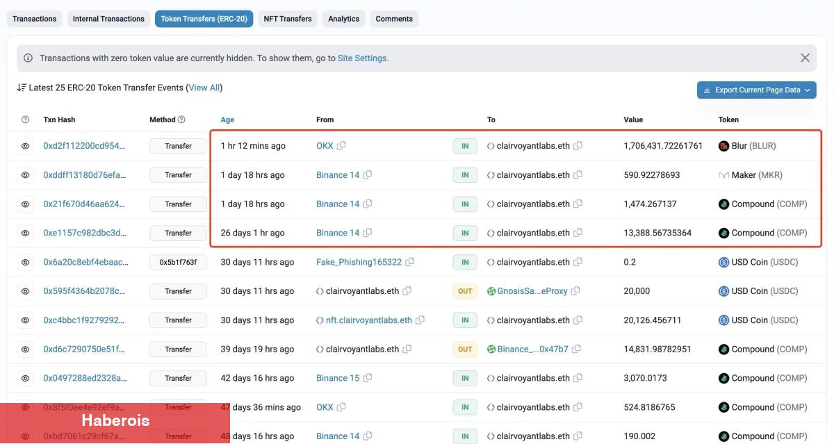Screen dimensions: 834x444
Task: Open transaction hash 0xd2f112200cd954
Action: pyautogui.click(x=85, y=146)
